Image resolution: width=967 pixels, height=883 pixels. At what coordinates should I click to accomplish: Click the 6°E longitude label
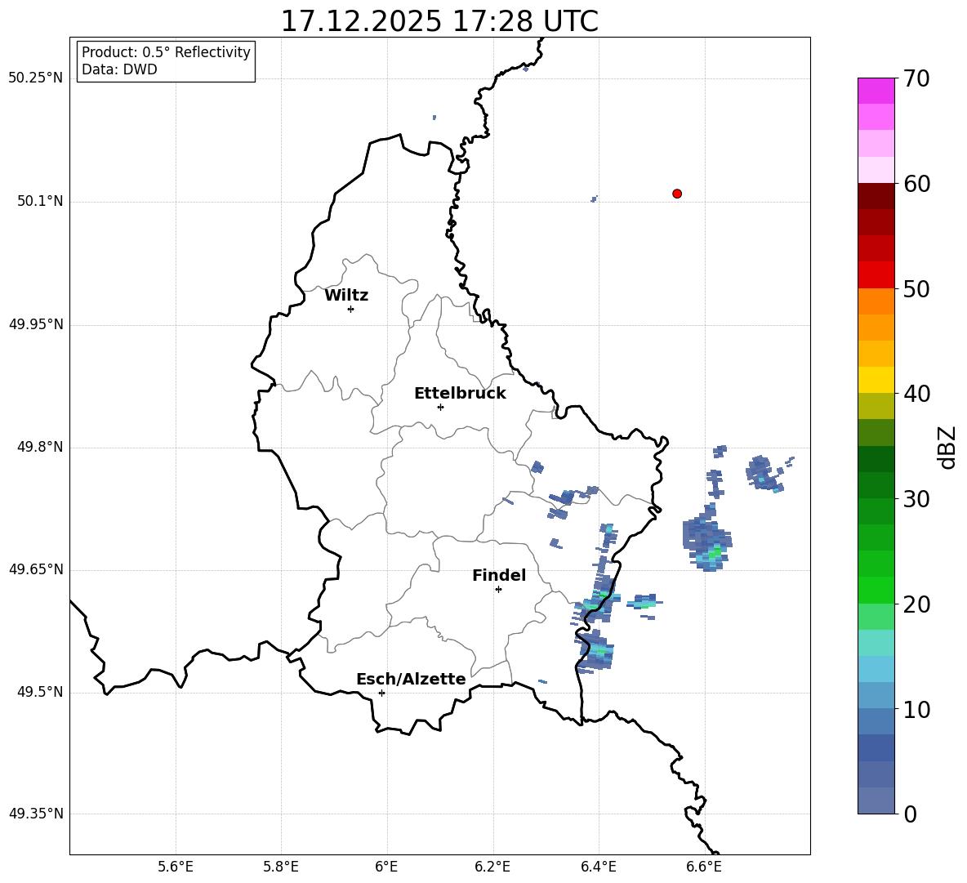click(386, 867)
